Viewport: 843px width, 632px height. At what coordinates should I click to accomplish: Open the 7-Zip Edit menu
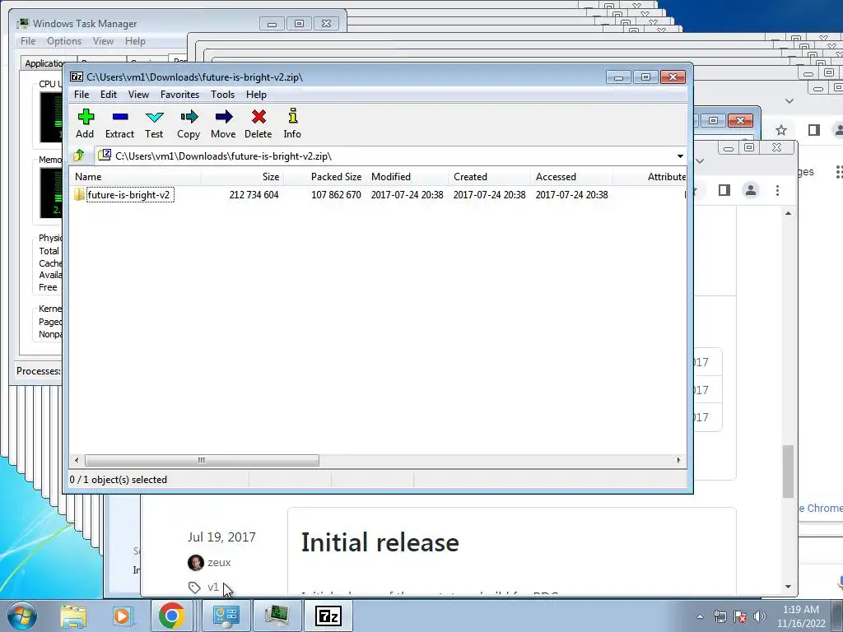[x=108, y=95]
